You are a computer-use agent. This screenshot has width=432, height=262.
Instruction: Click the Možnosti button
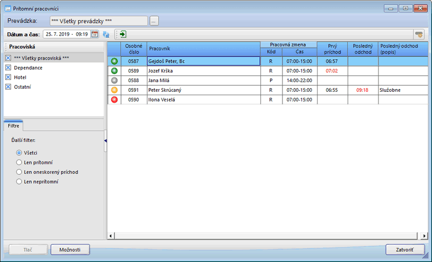pos(70,250)
